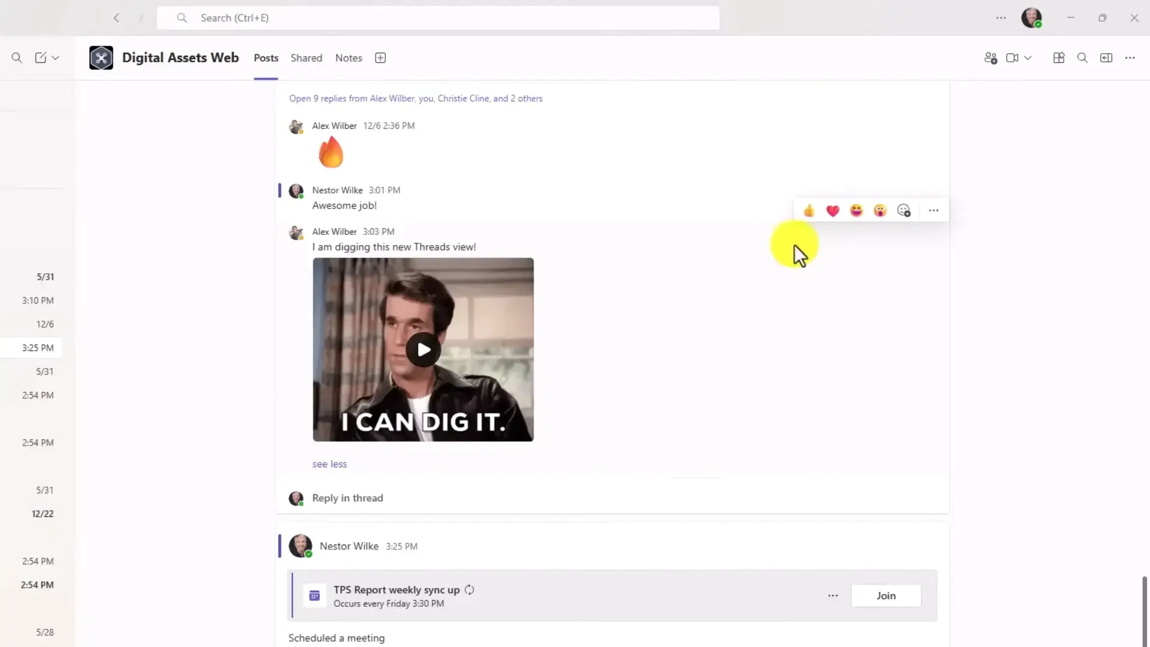Collapse thread with see less link
Screen dimensions: 1150x647
click(329, 464)
